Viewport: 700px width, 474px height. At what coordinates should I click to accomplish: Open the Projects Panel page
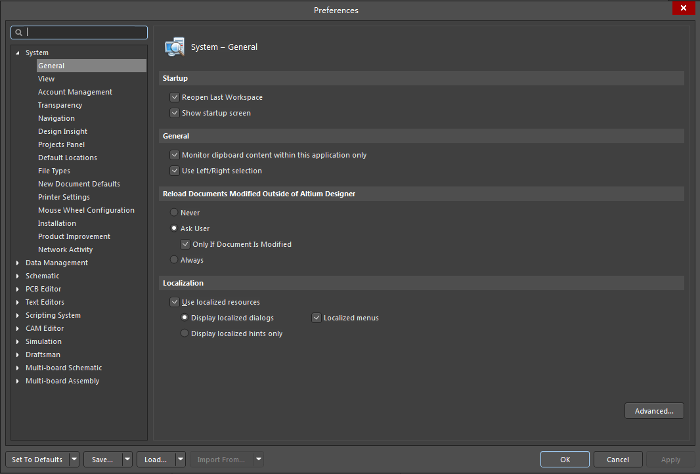[61, 144]
